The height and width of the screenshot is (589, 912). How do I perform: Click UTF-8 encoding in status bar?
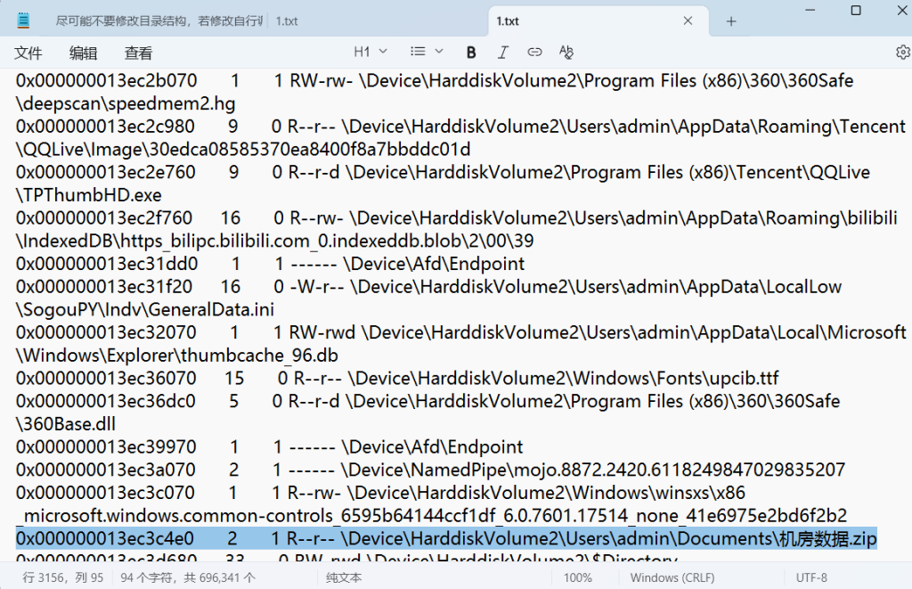[811, 577]
